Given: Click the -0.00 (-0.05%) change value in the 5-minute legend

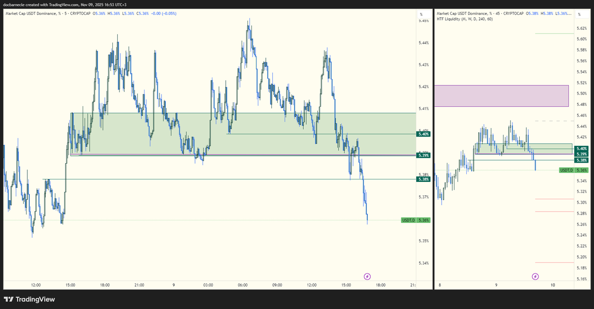Looking at the screenshot, I should click(x=163, y=13).
